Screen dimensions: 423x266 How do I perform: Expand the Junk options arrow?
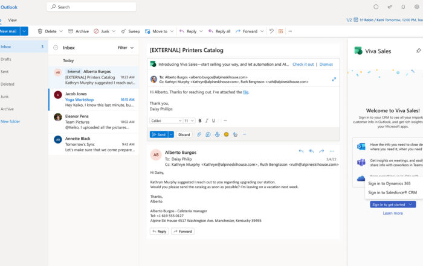(114, 31)
